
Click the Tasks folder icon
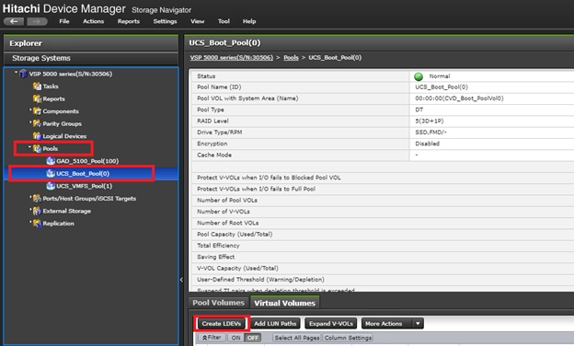(37, 86)
